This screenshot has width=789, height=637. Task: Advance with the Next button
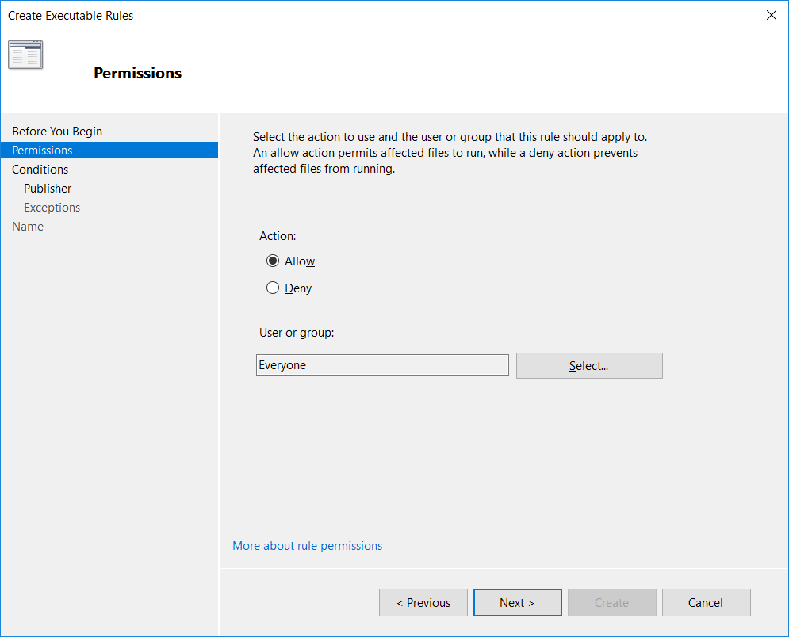pyautogui.click(x=517, y=602)
